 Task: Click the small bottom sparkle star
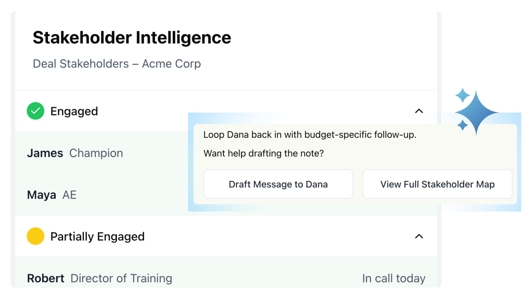(463, 125)
